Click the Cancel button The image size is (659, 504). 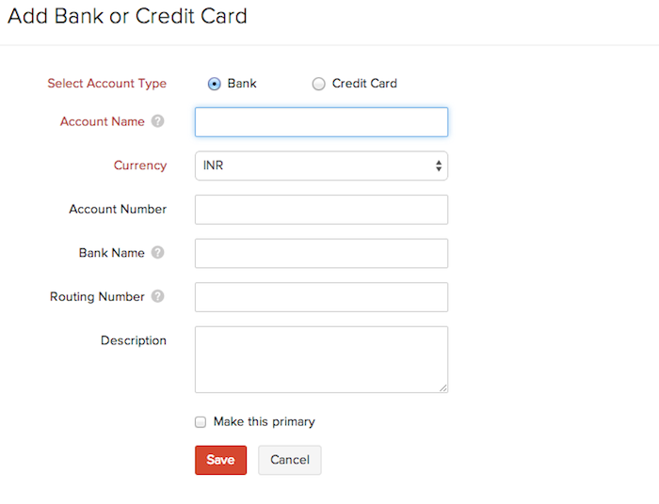point(290,460)
